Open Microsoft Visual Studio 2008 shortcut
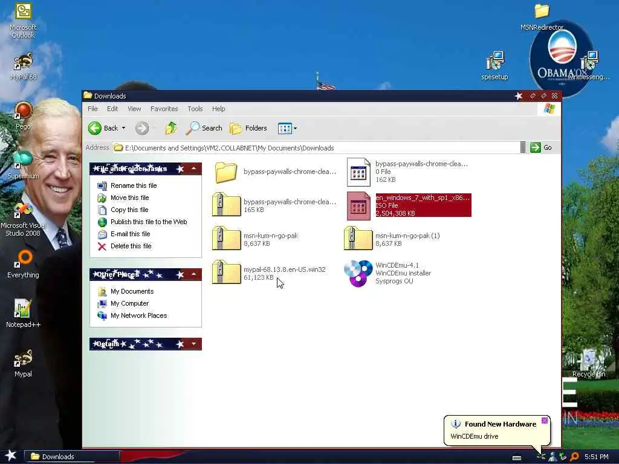Screen dimensions: 619x464 pyautogui.click(x=23, y=219)
